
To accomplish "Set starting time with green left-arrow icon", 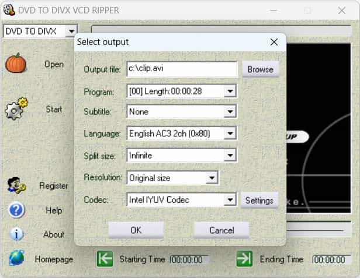I will pyautogui.click(x=105, y=259).
